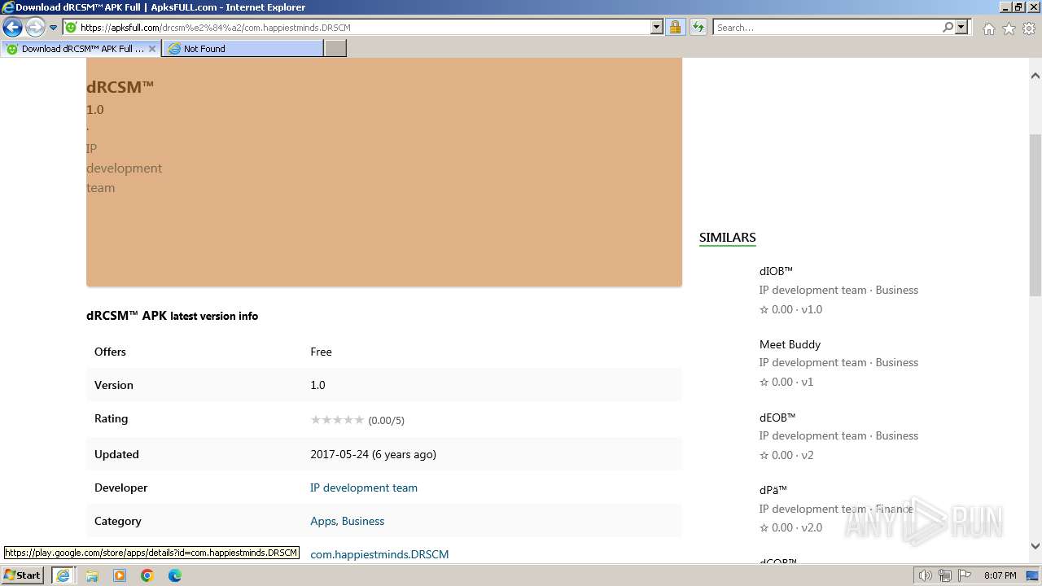Minimize the Internet Explorer window
The image size is (1042, 586).
[x=1005, y=7]
